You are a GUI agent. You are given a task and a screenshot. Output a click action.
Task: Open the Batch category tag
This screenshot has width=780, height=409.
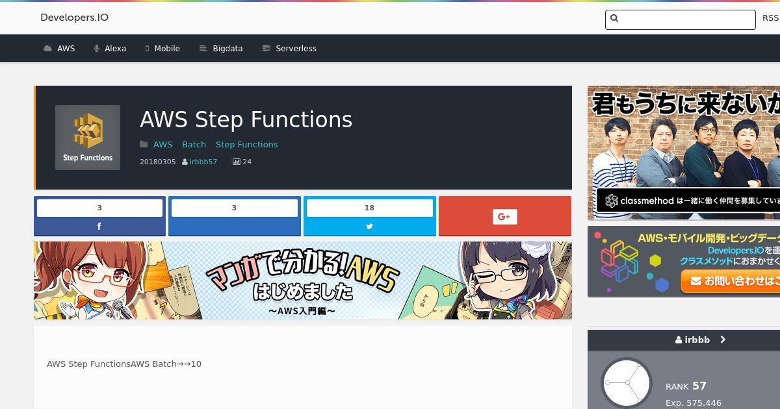click(x=194, y=145)
